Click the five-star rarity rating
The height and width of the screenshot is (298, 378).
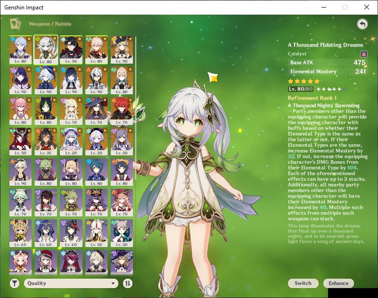coord(304,81)
